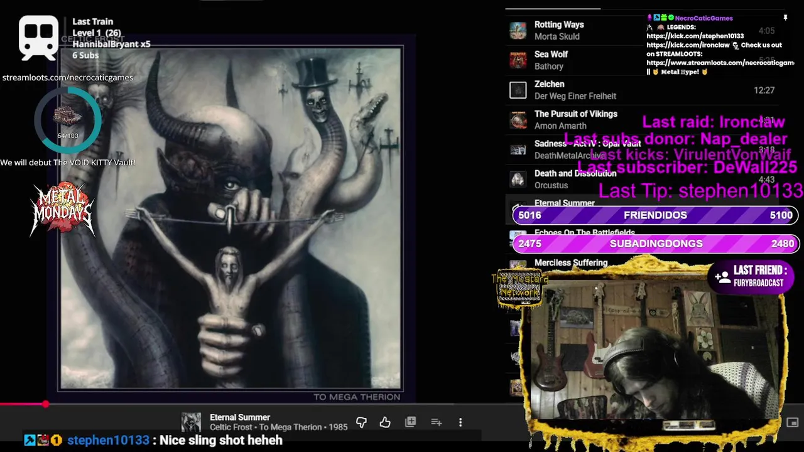Click the Eternal Summer title in player bar

coord(240,417)
